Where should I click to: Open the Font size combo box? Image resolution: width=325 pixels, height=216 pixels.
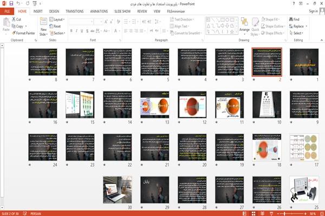98,22
